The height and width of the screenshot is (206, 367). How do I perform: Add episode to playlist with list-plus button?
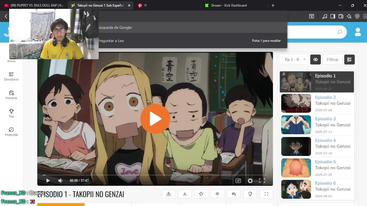[234, 194]
